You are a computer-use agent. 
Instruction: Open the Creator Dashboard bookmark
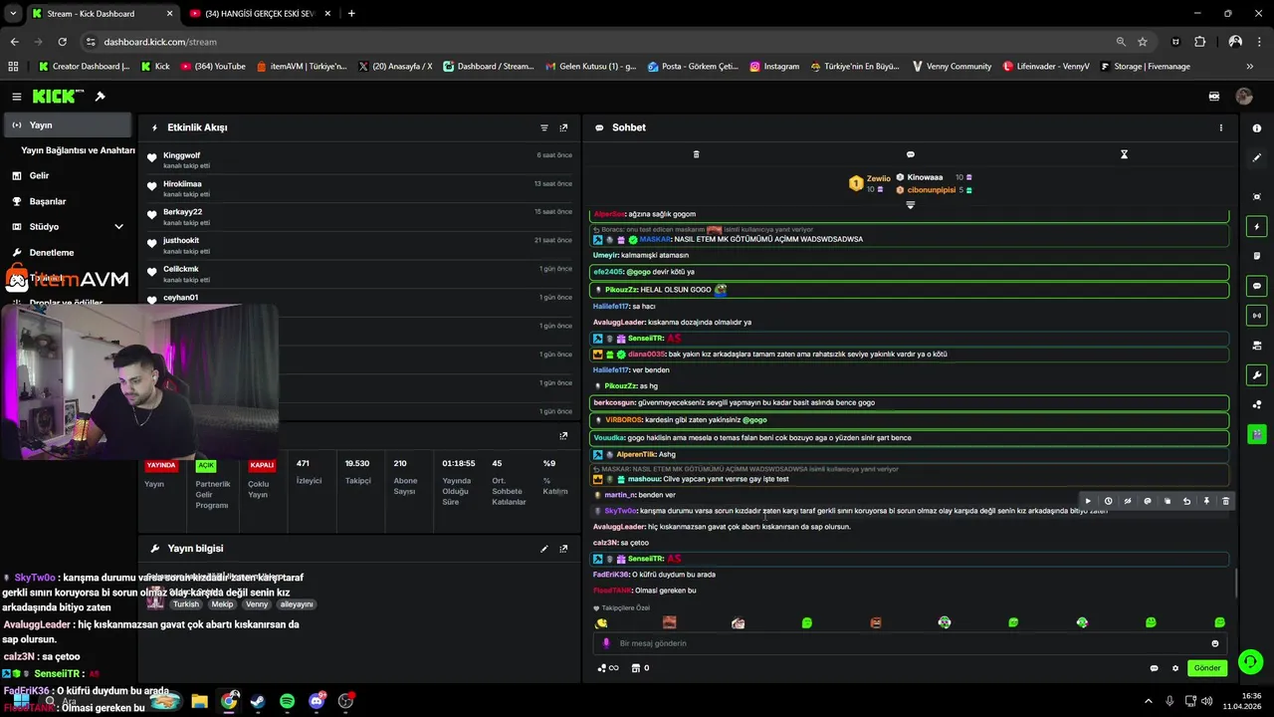[85, 67]
